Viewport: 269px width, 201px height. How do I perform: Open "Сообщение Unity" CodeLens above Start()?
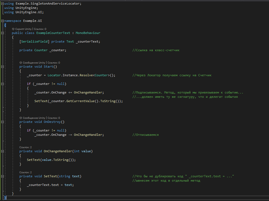[34, 62]
